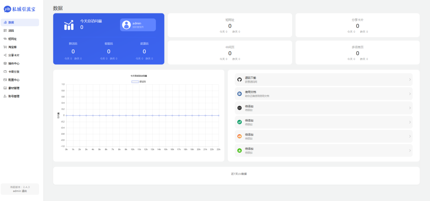Click the chevron on the last 待添加 row
This screenshot has width=430, height=201.
[x=410, y=151]
